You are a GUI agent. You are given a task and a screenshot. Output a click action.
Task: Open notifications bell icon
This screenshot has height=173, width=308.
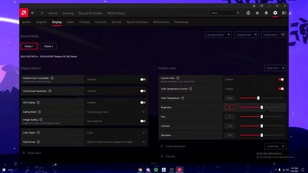[x=266, y=13]
